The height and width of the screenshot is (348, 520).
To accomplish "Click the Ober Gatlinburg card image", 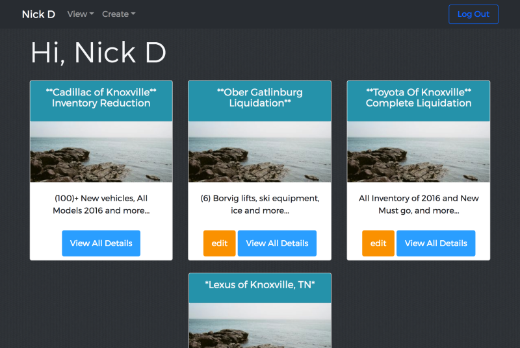I will [x=259, y=152].
